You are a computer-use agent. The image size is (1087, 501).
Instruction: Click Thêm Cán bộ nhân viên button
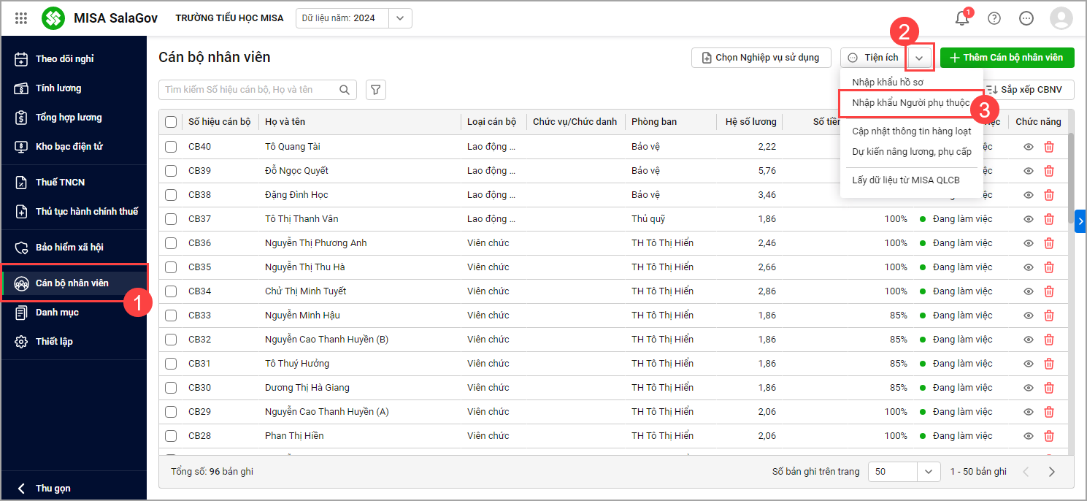(1007, 58)
